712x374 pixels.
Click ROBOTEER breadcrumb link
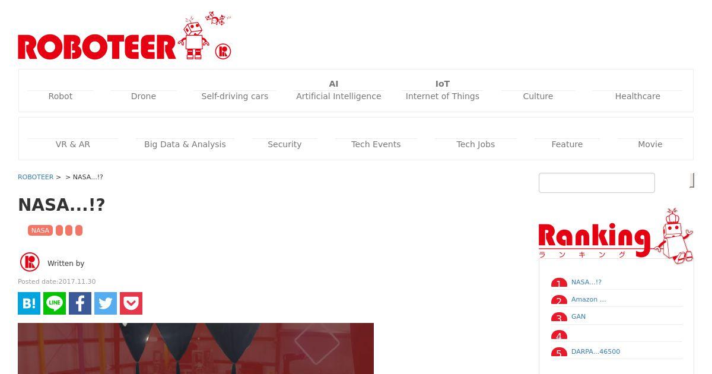point(36,177)
